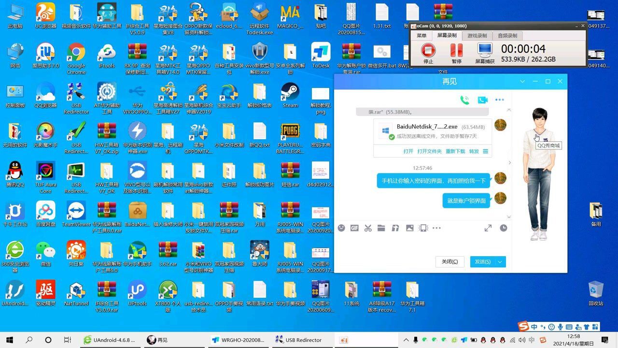Click 打开文件夹 for the sent file
Screen dimensions: 618x348
point(429,151)
